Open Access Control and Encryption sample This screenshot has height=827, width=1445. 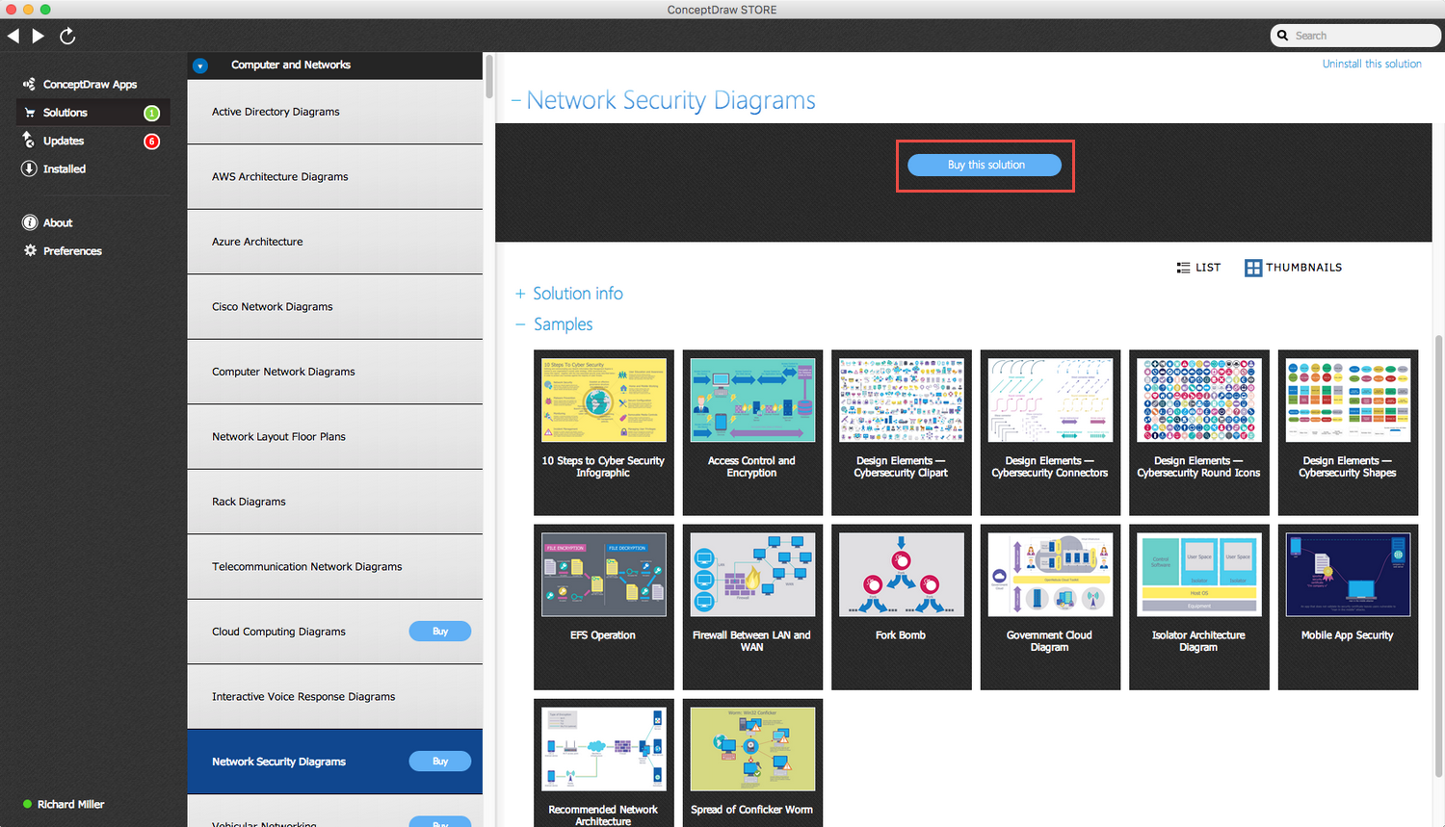752,432
